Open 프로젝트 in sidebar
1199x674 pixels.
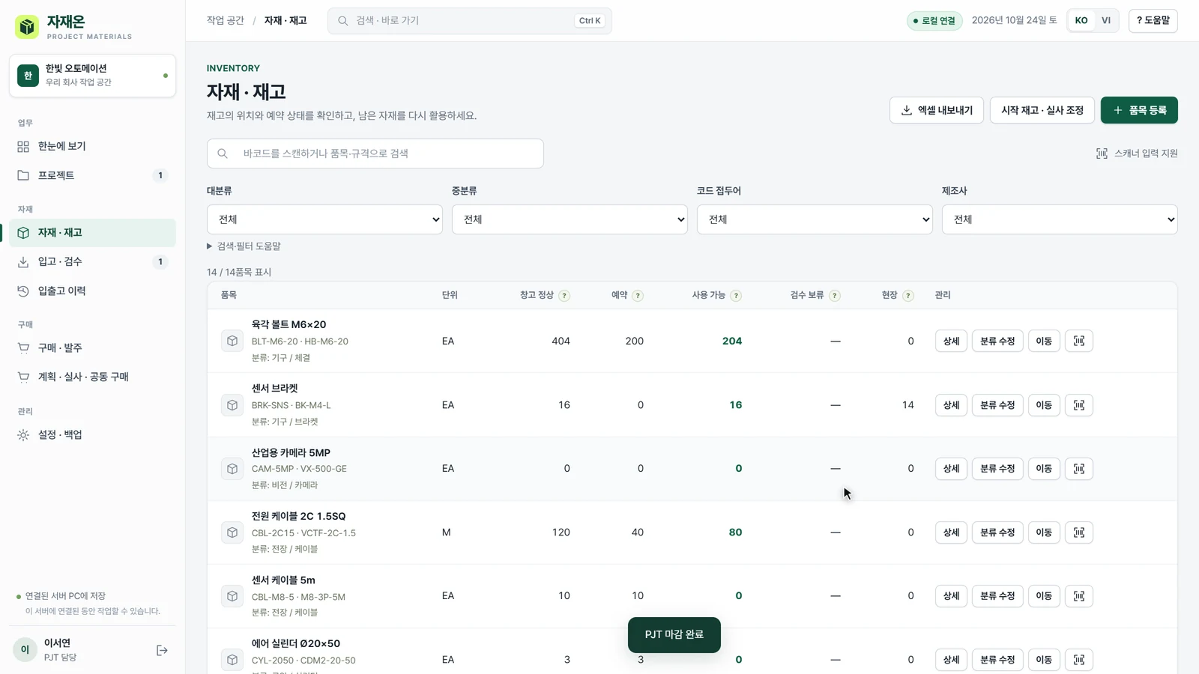point(92,175)
